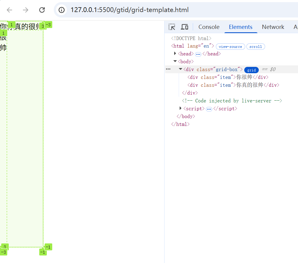Viewport: 298px width, 263px height.
Task: Expand the script element
Action: [x=180, y=108]
